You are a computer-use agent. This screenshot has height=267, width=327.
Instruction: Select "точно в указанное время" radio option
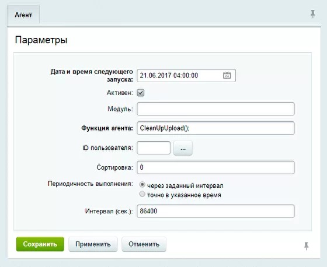tap(142, 194)
